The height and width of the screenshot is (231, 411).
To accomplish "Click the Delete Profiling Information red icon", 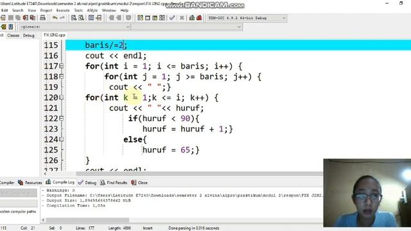I will pyautogui.click(x=199, y=18).
